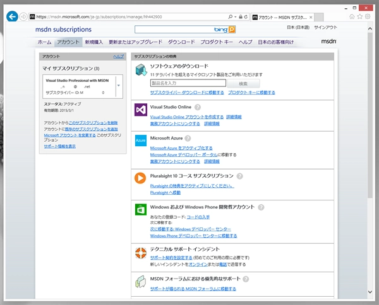Click the 検索 product search button

(x=243, y=83)
